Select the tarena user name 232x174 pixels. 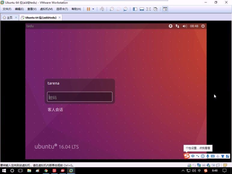click(x=53, y=83)
